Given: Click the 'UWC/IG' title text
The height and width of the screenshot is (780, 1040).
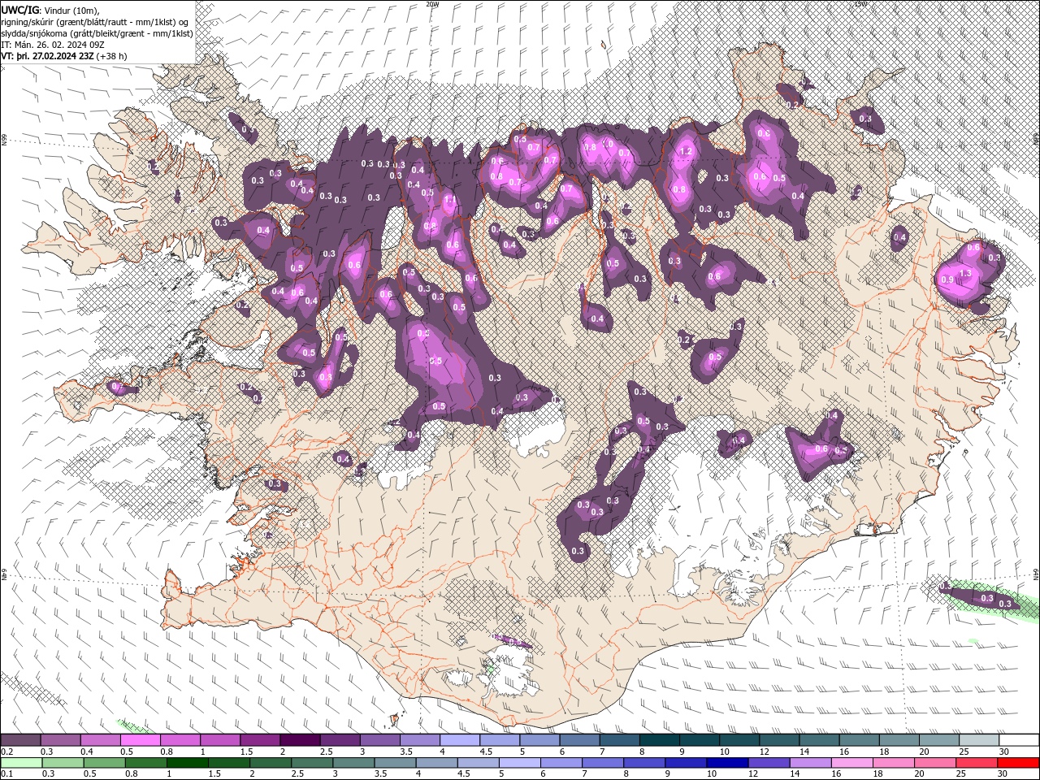Looking at the screenshot, I should click(x=19, y=9).
